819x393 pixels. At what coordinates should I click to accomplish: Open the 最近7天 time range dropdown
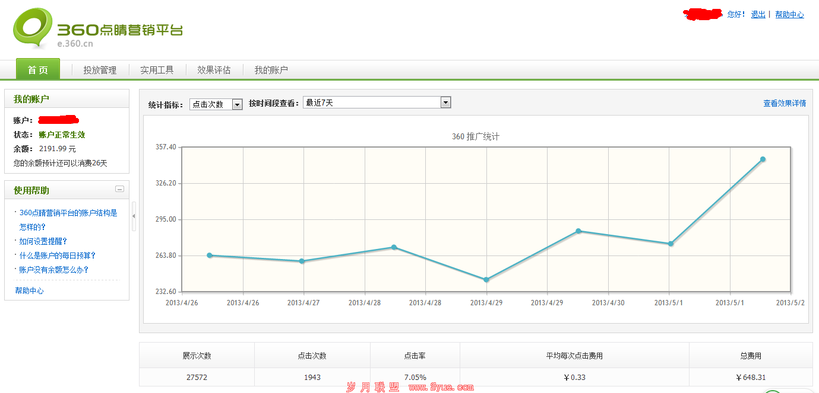445,103
